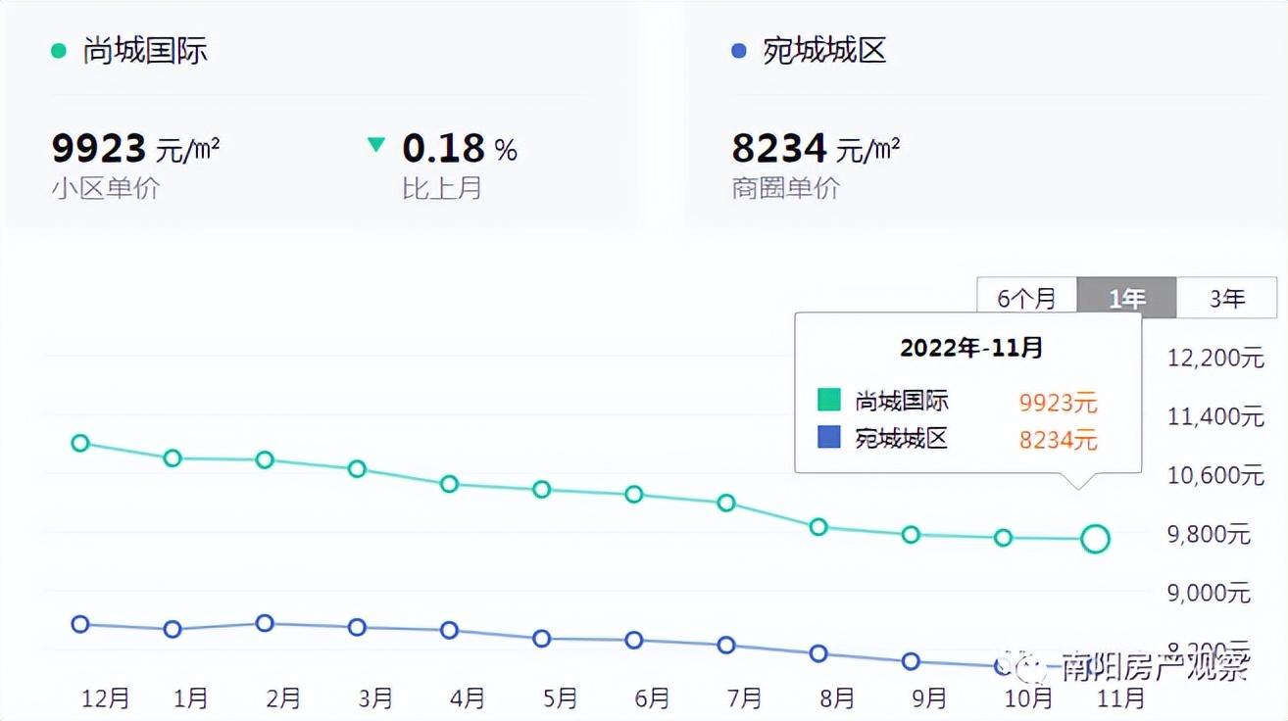The image size is (1288, 721).
Task: Click 宛城城区 blue data point for 3月
Action: point(357,627)
